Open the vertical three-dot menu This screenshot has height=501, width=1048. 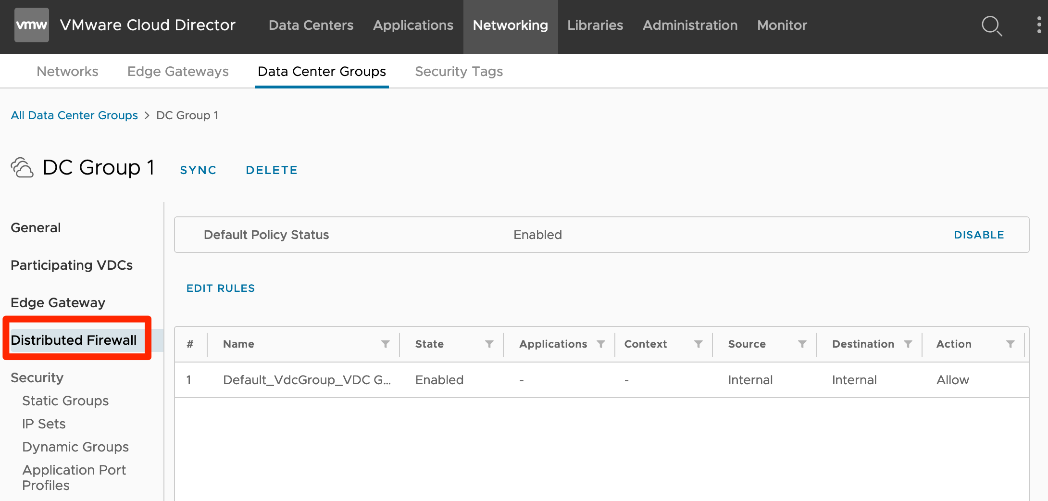point(1039,25)
